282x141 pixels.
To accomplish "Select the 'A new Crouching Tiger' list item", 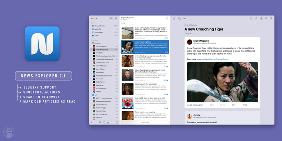I will 145,47.
